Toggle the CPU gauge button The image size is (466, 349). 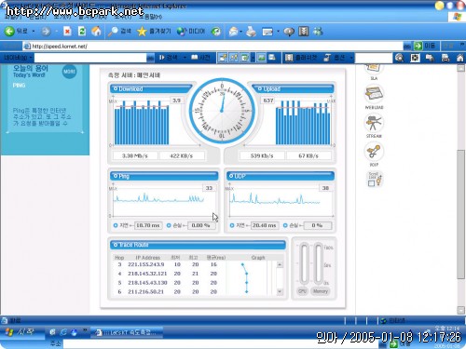click(302, 291)
